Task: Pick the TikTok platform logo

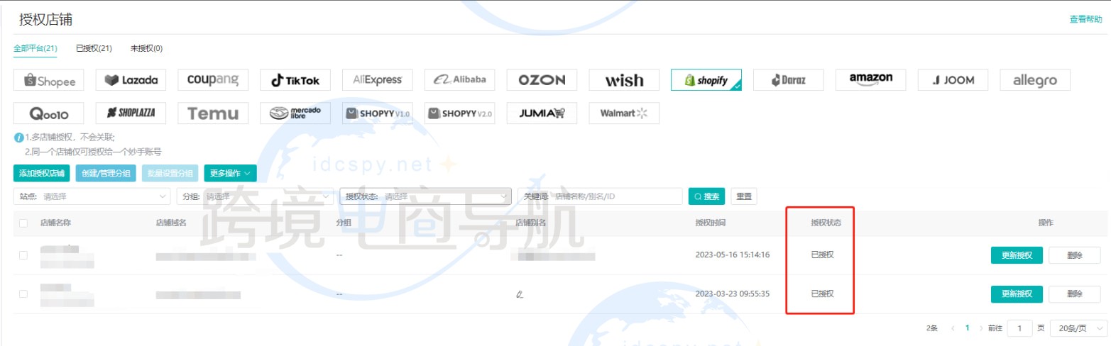Action: click(295, 80)
